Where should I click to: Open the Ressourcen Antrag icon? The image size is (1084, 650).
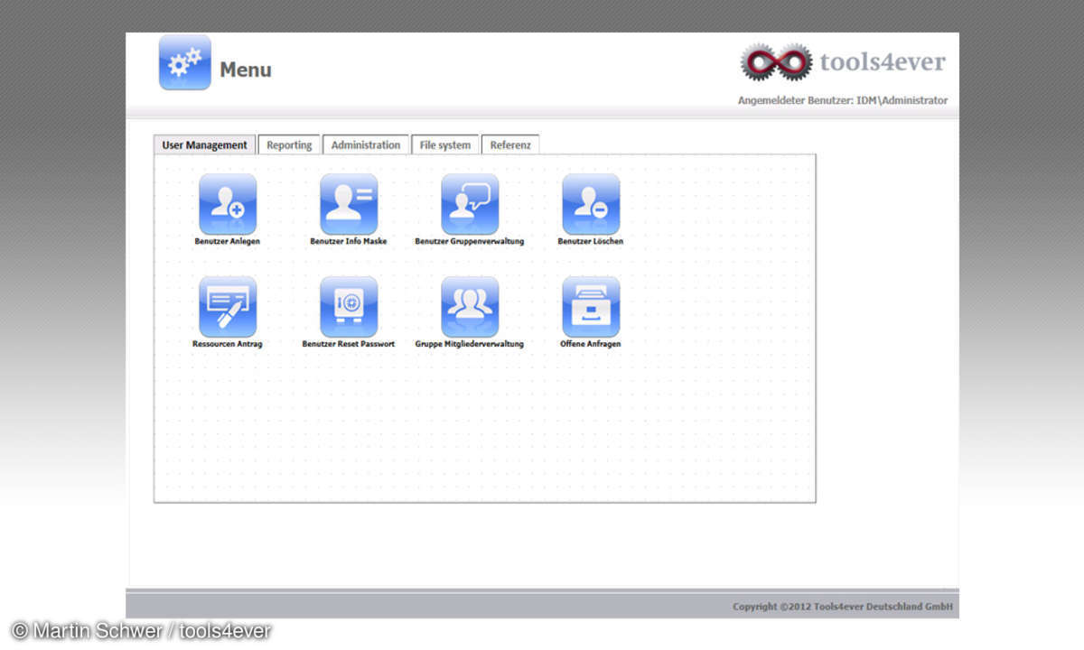[228, 307]
